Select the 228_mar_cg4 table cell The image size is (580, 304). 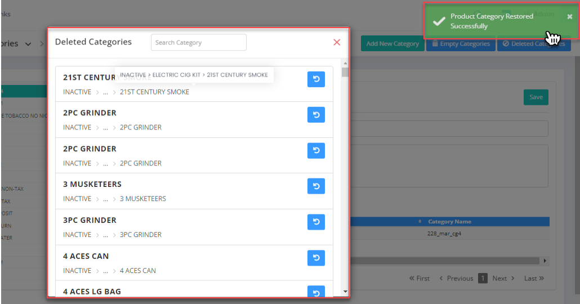pyautogui.click(x=444, y=234)
